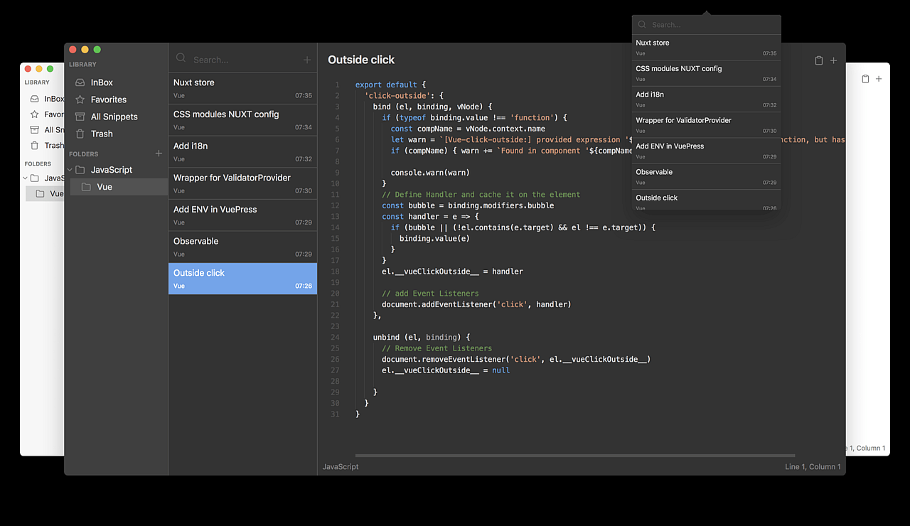Image resolution: width=910 pixels, height=526 pixels.
Task: Open CSS modules NUXT config in main list
Action: tap(242, 120)
